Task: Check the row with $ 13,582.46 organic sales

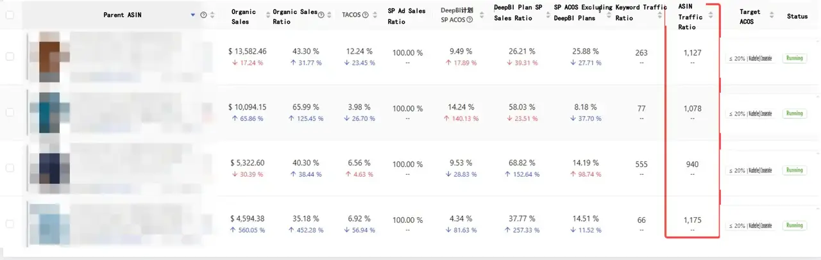Action: 10,56
